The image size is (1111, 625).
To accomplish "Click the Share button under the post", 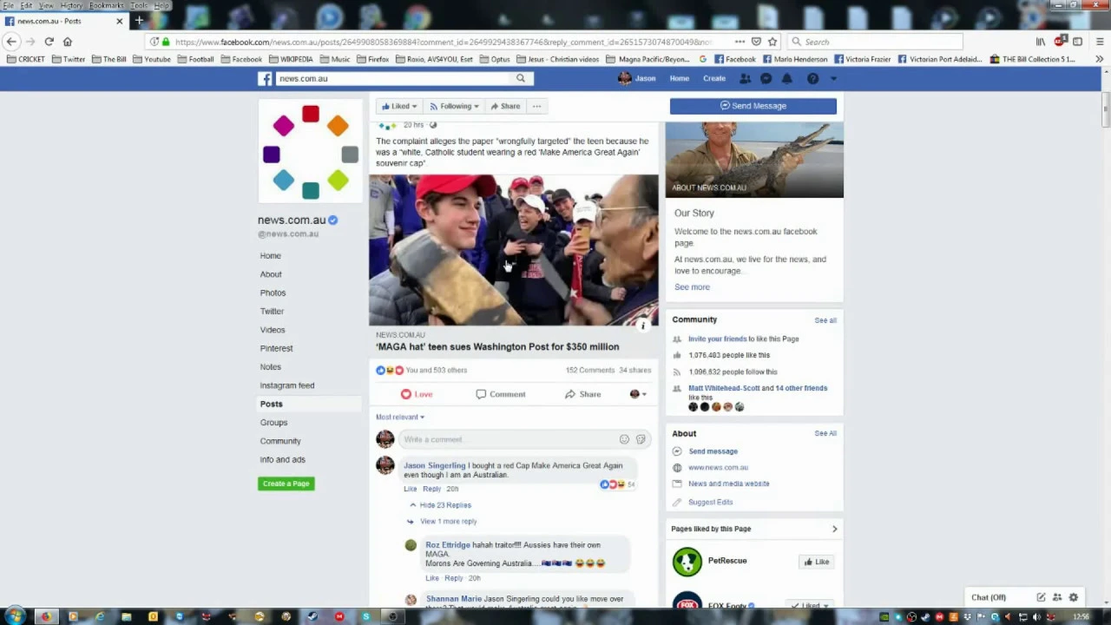I will pyautogui.click(x=582, y=394).
